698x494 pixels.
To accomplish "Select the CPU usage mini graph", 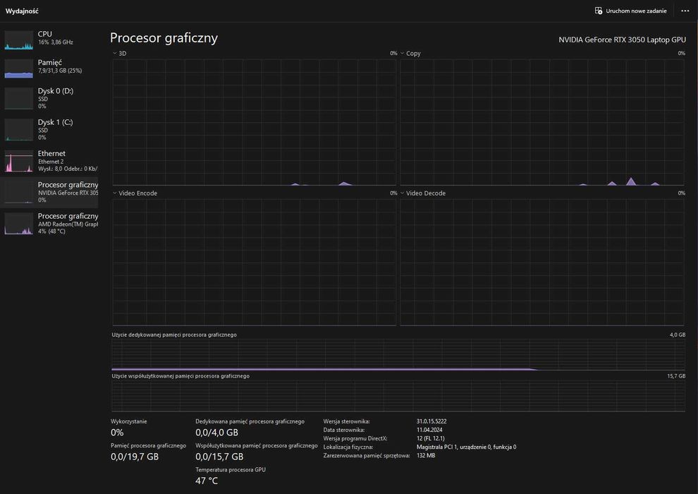I will pyautogui.click(x=19, y=40).
